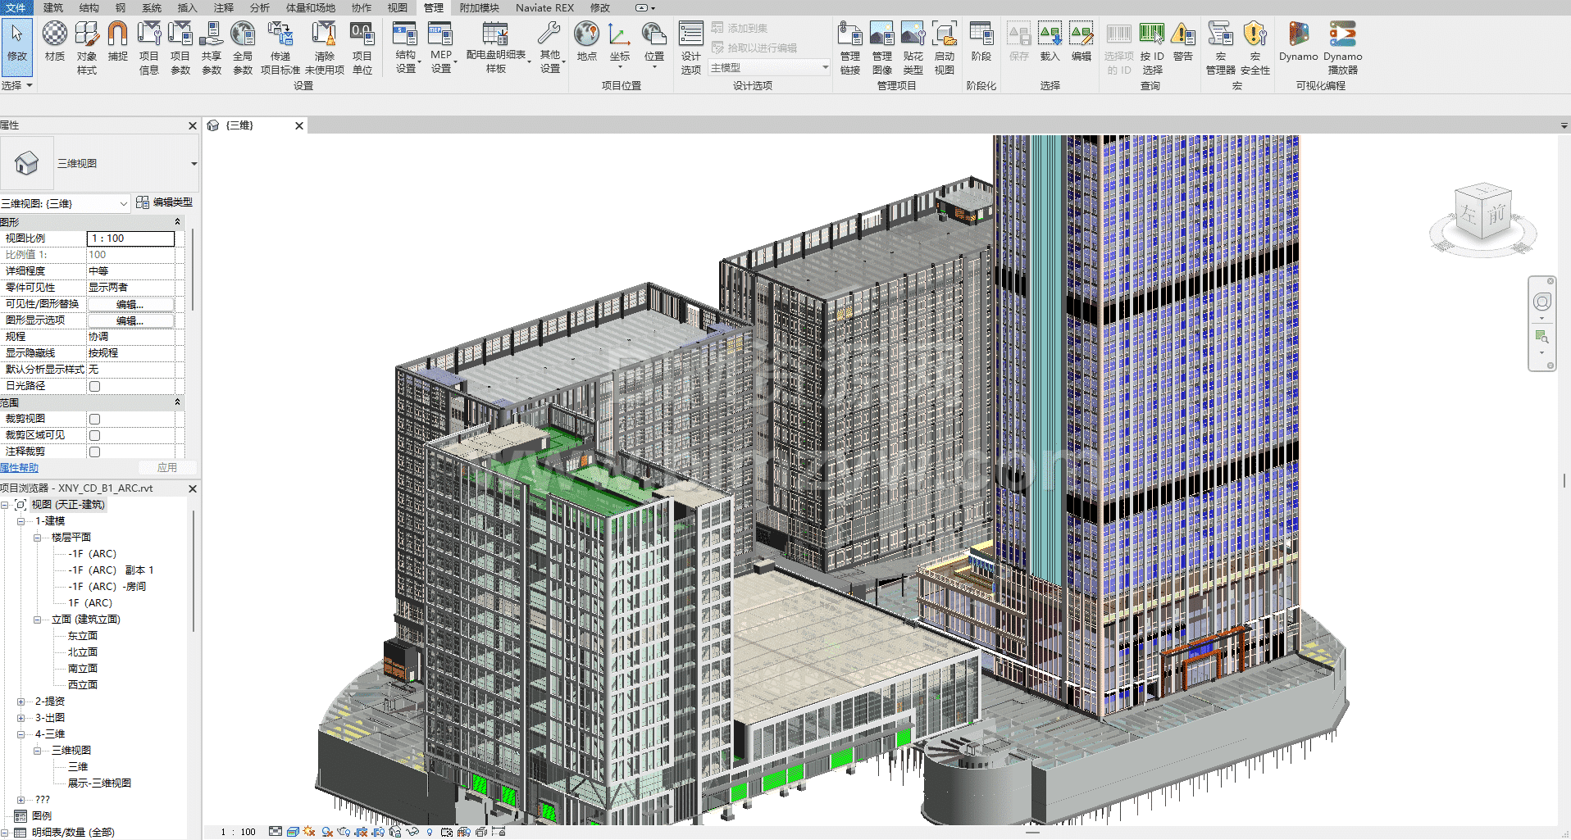Open Purge Unused (清除未使用项) tool
1571x840 pixels.
325,48
